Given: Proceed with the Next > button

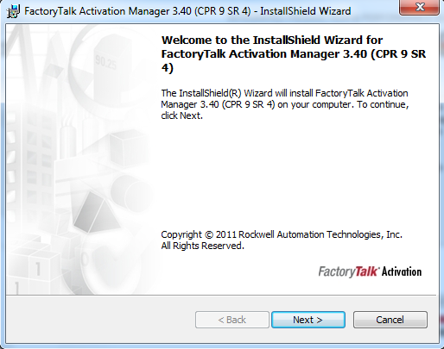Looking at the screenshot, I should pos(308,320).
